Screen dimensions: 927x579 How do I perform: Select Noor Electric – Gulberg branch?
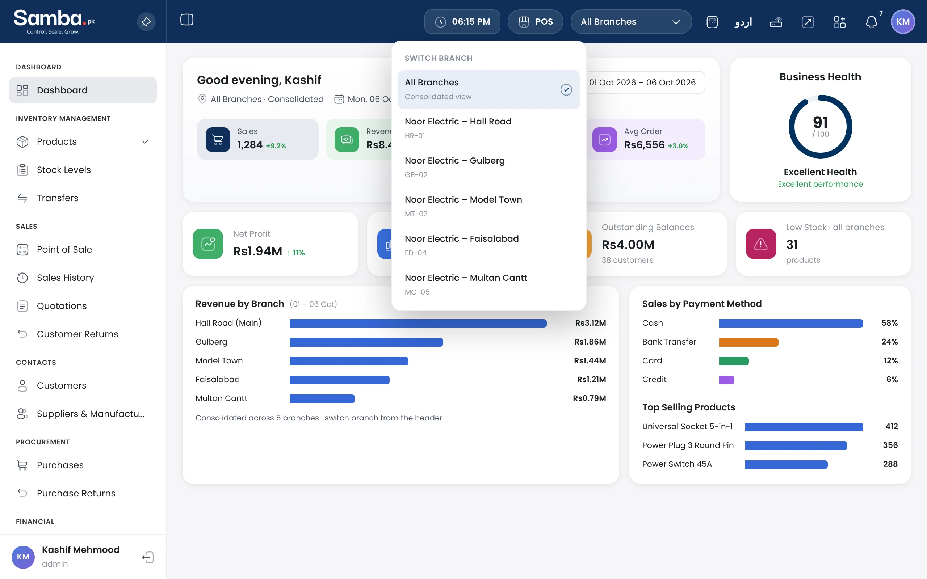(488, 167)
